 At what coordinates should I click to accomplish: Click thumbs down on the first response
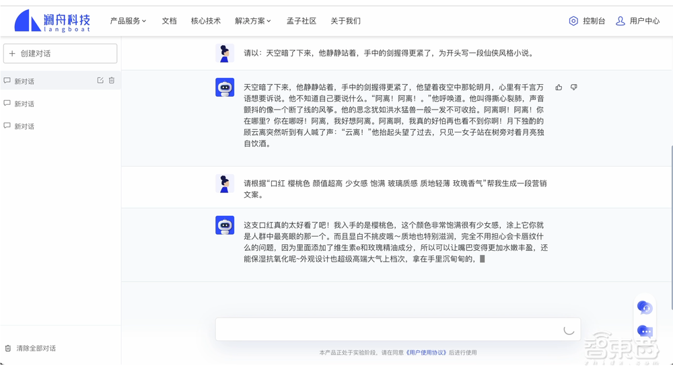click(573, 87)
